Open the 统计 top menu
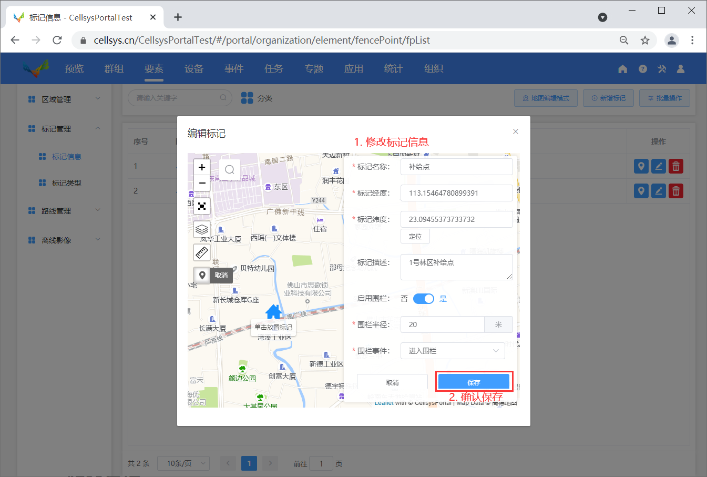 (x=394, y=69)
